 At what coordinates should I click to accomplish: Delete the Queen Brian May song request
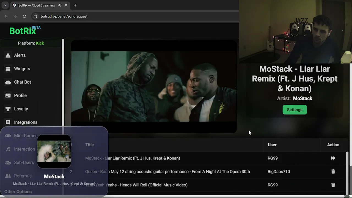[x=333, y=172]
